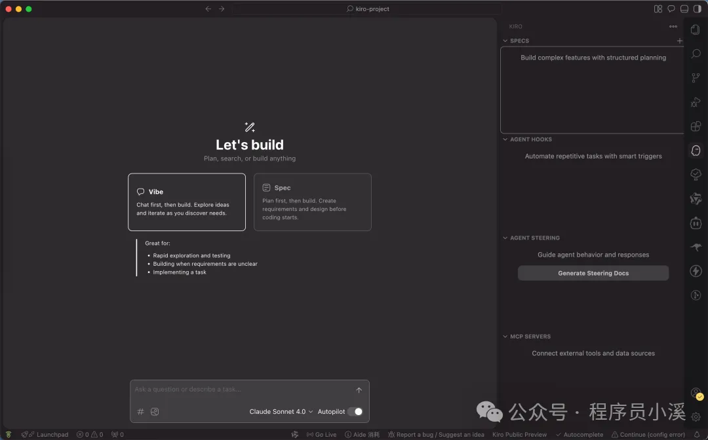Select the Kiro ghost icon in the activity bar
This screenshot has height=440, width=708.
point(696,150)
